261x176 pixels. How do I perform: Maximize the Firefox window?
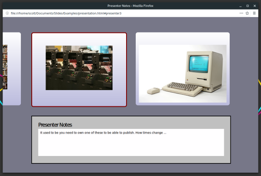[x=248, y=6]
